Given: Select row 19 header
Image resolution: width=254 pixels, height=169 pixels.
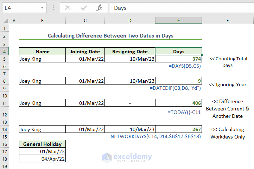Looking at the screenshot, I should tap(4, 166).
